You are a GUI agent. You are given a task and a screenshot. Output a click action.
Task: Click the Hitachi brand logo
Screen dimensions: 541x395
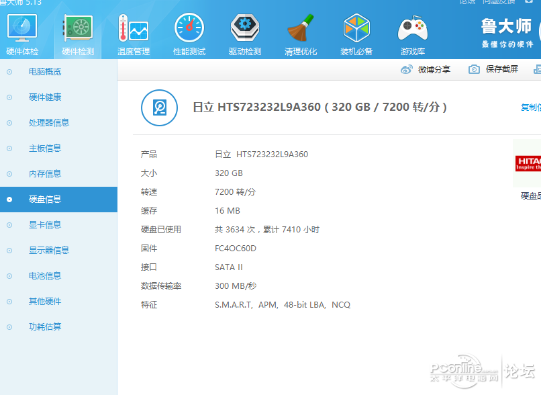point(528,163)
